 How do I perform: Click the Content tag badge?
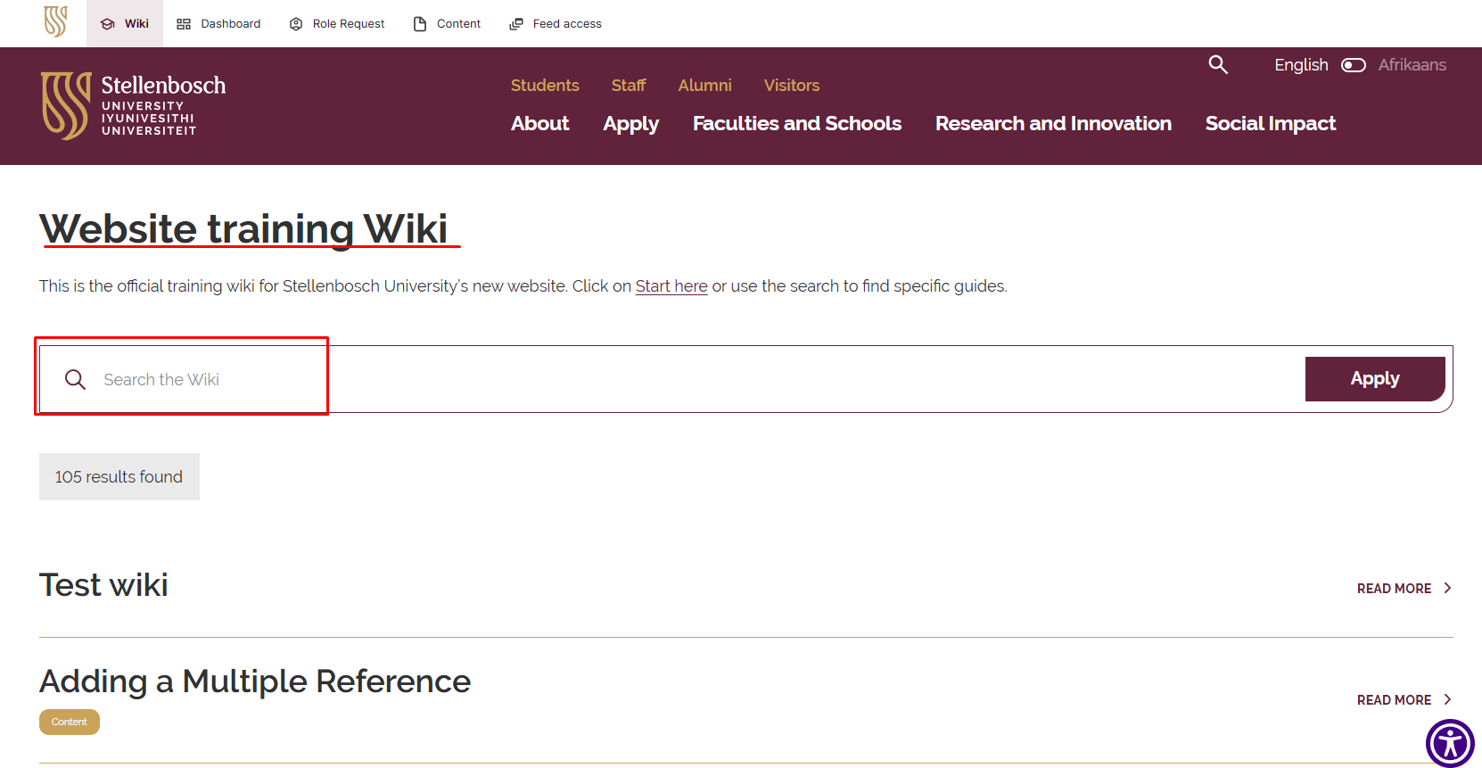tap(70, 723)
